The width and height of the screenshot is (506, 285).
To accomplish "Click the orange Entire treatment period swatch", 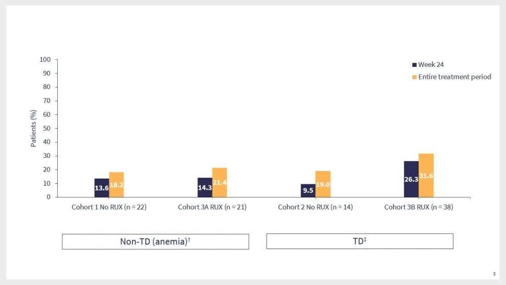I will click(414, 77).
